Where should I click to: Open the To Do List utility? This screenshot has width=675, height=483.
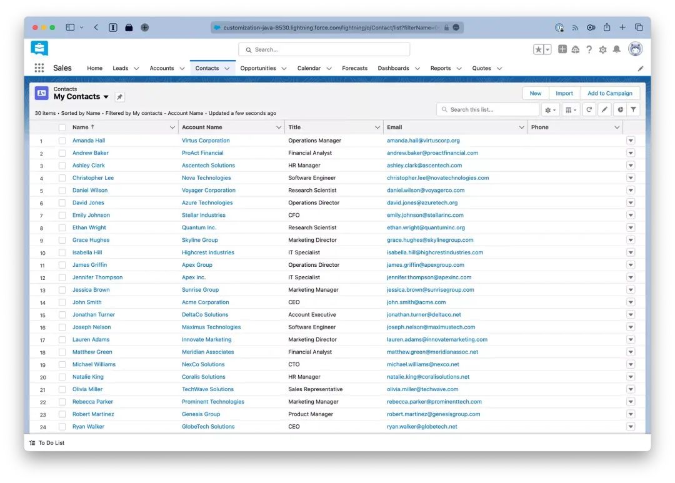point(47,442)
